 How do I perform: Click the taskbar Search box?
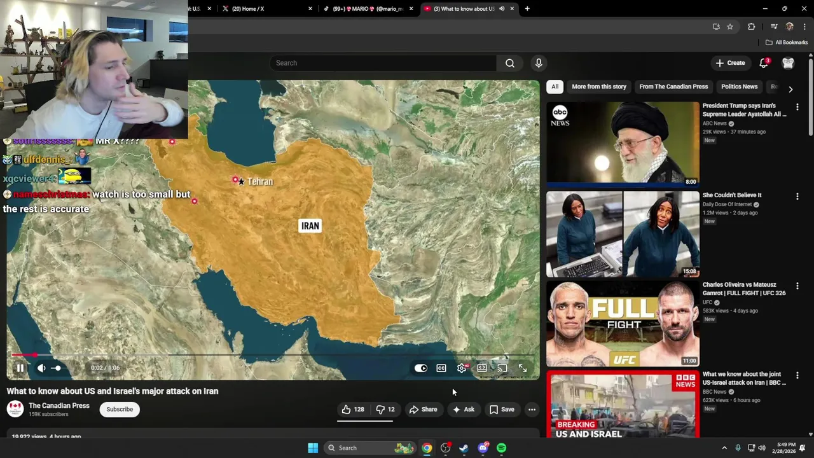point(371,448)
